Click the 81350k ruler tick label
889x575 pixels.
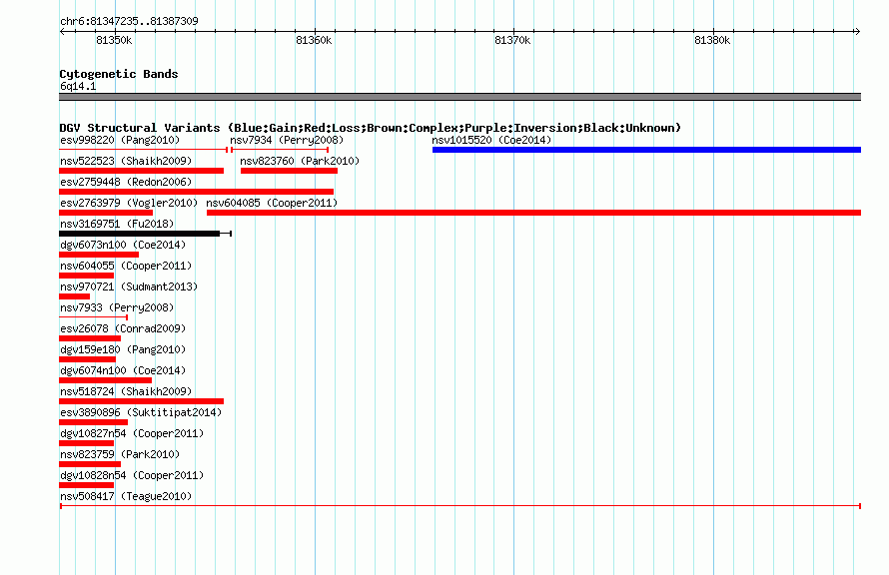click(x=114, y=40)
